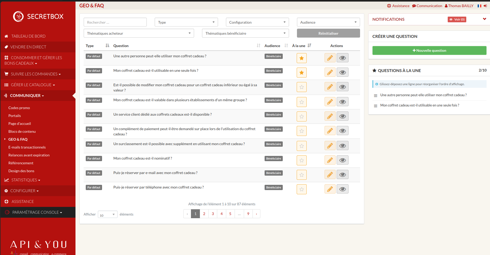Open Communication link in top bar

click(x=427, y=6)
